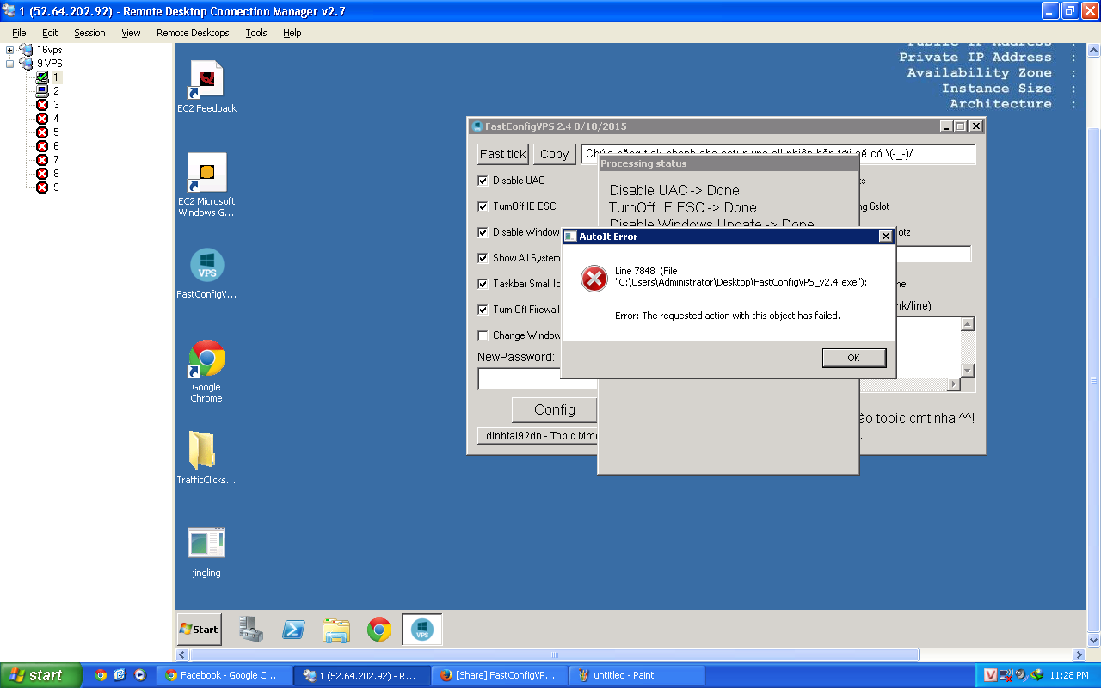Uncheck the Show All System checkbox
1101x688 pixels.
tap(483, 258)
